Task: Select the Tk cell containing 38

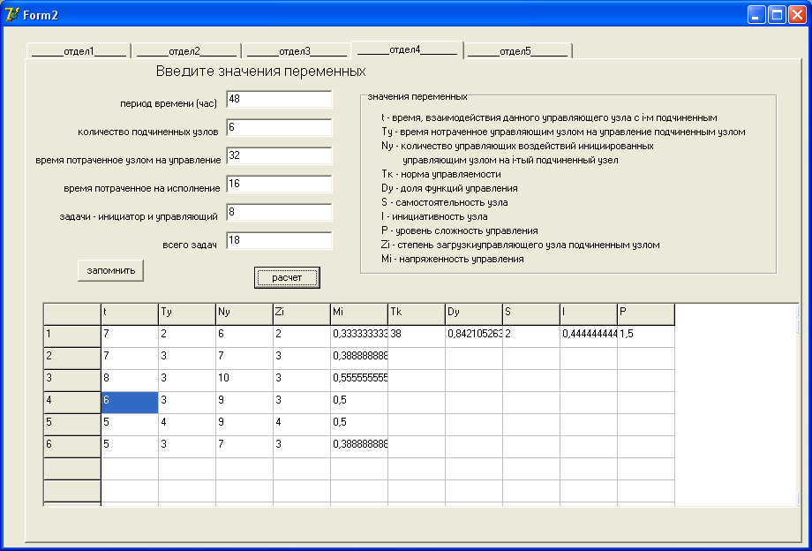Action: tap(416, 336)
